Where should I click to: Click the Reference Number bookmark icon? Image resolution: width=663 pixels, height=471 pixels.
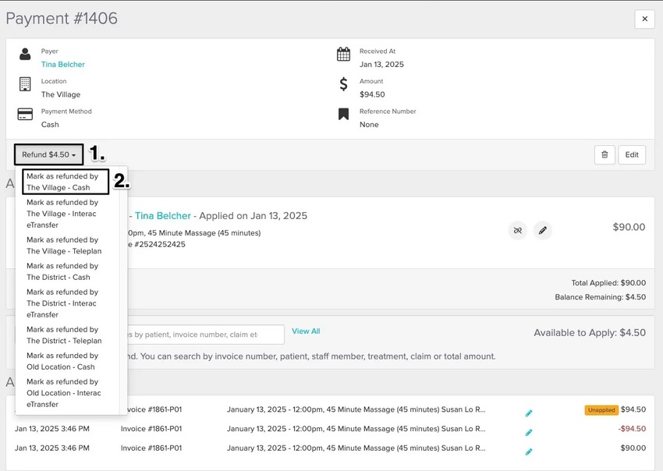pyautogui.click(x=343, y=114)
